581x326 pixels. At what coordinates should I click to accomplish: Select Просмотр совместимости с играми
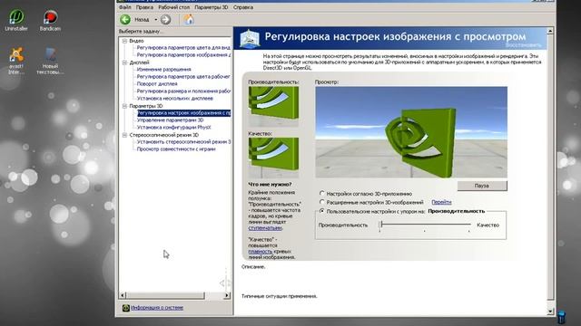(x=176, y=149)
